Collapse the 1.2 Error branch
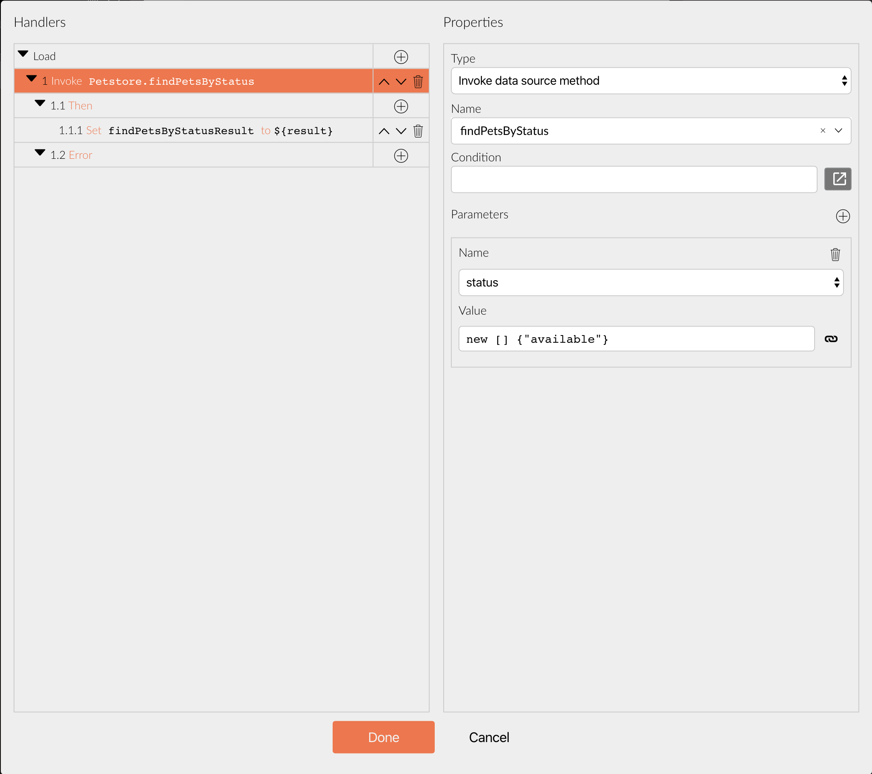 click(40, 153)
